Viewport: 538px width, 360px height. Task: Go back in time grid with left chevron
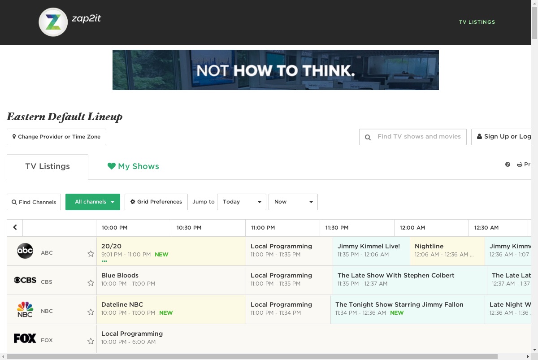(x=15, y=227)
